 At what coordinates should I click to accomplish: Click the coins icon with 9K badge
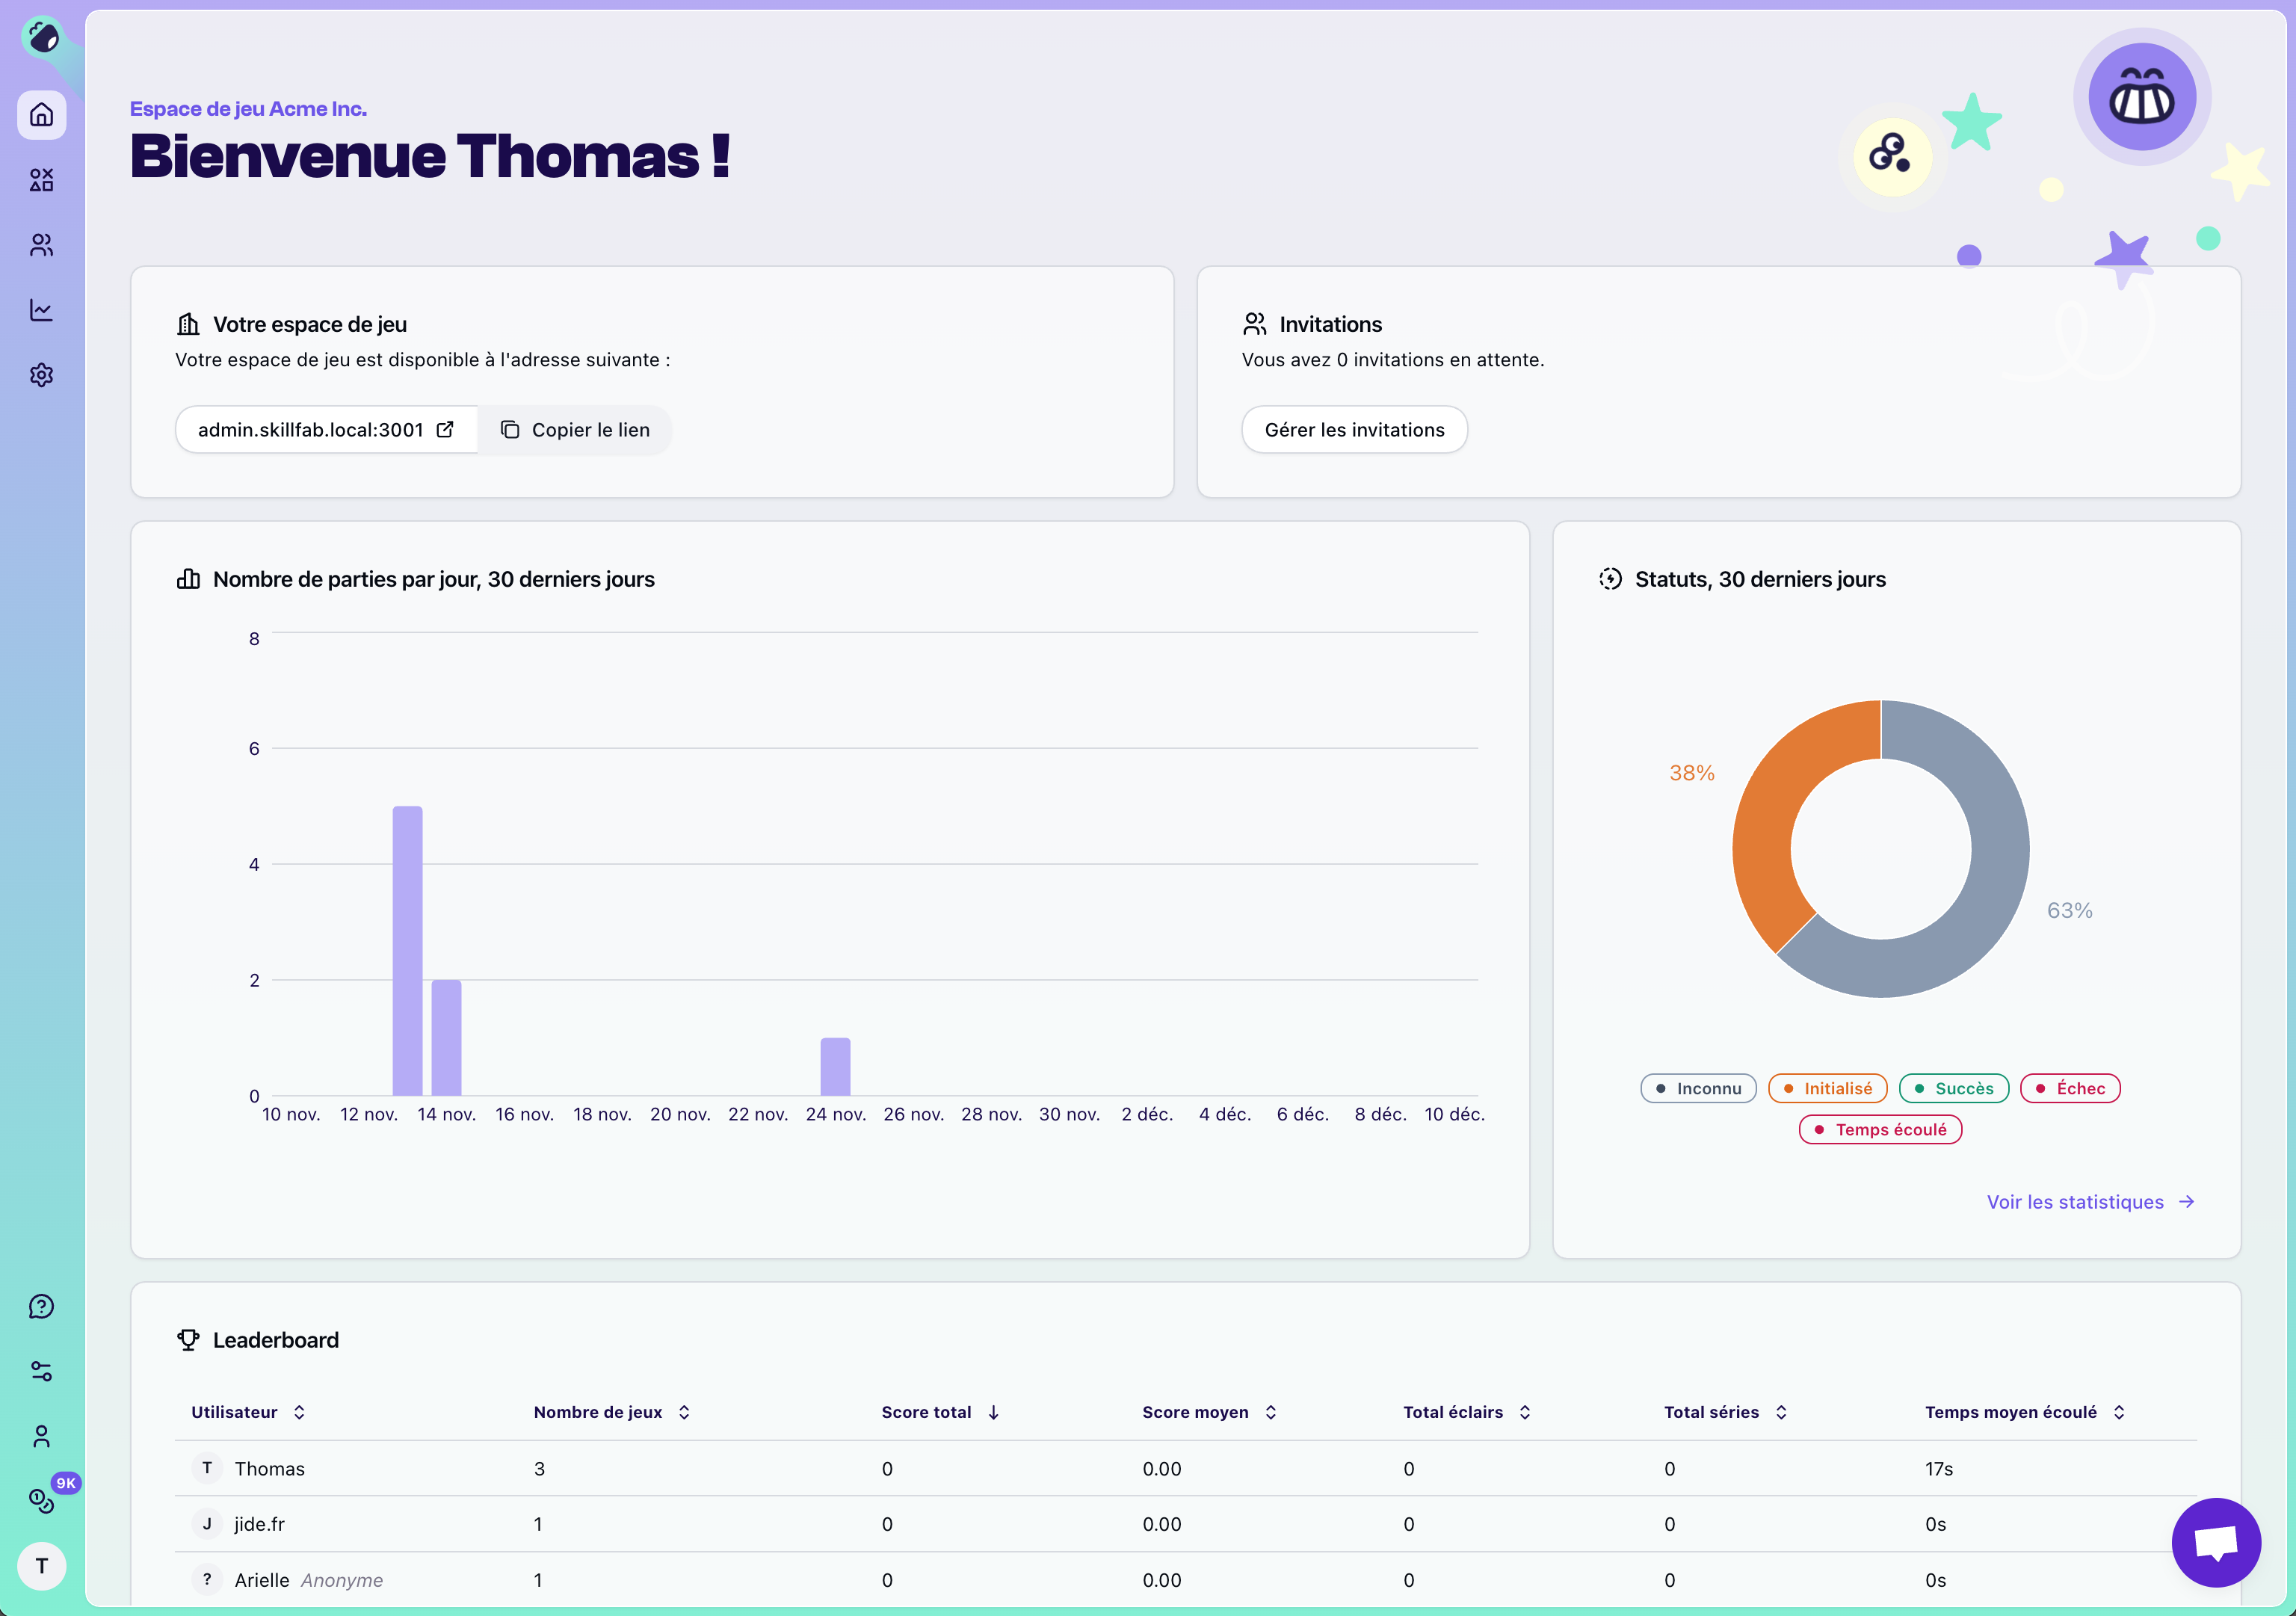click(41, 1500)
